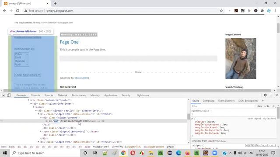Show more sidebar tabs chevron
The width and height of the screenshot is (280, 157).
[262, 101]
